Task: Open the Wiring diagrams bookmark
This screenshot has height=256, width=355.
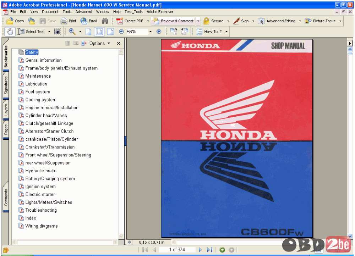Action: 42,226
